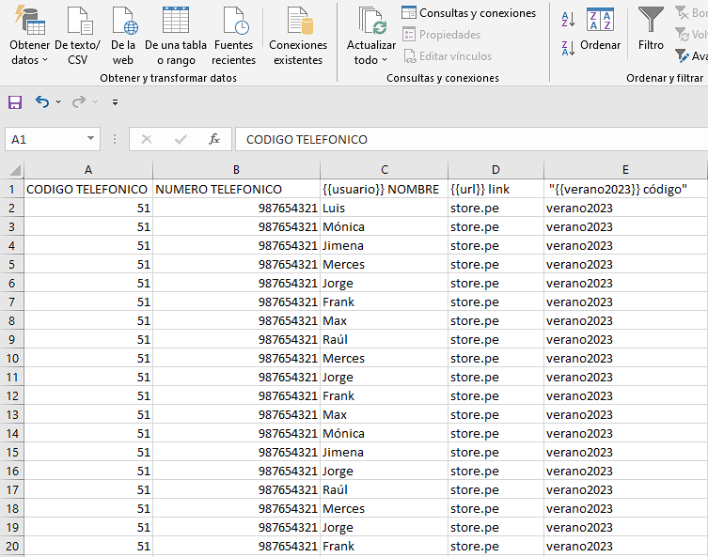Select the De la web import icon
Viewport: 708px width, 557px height.
[x=123, y=23]
